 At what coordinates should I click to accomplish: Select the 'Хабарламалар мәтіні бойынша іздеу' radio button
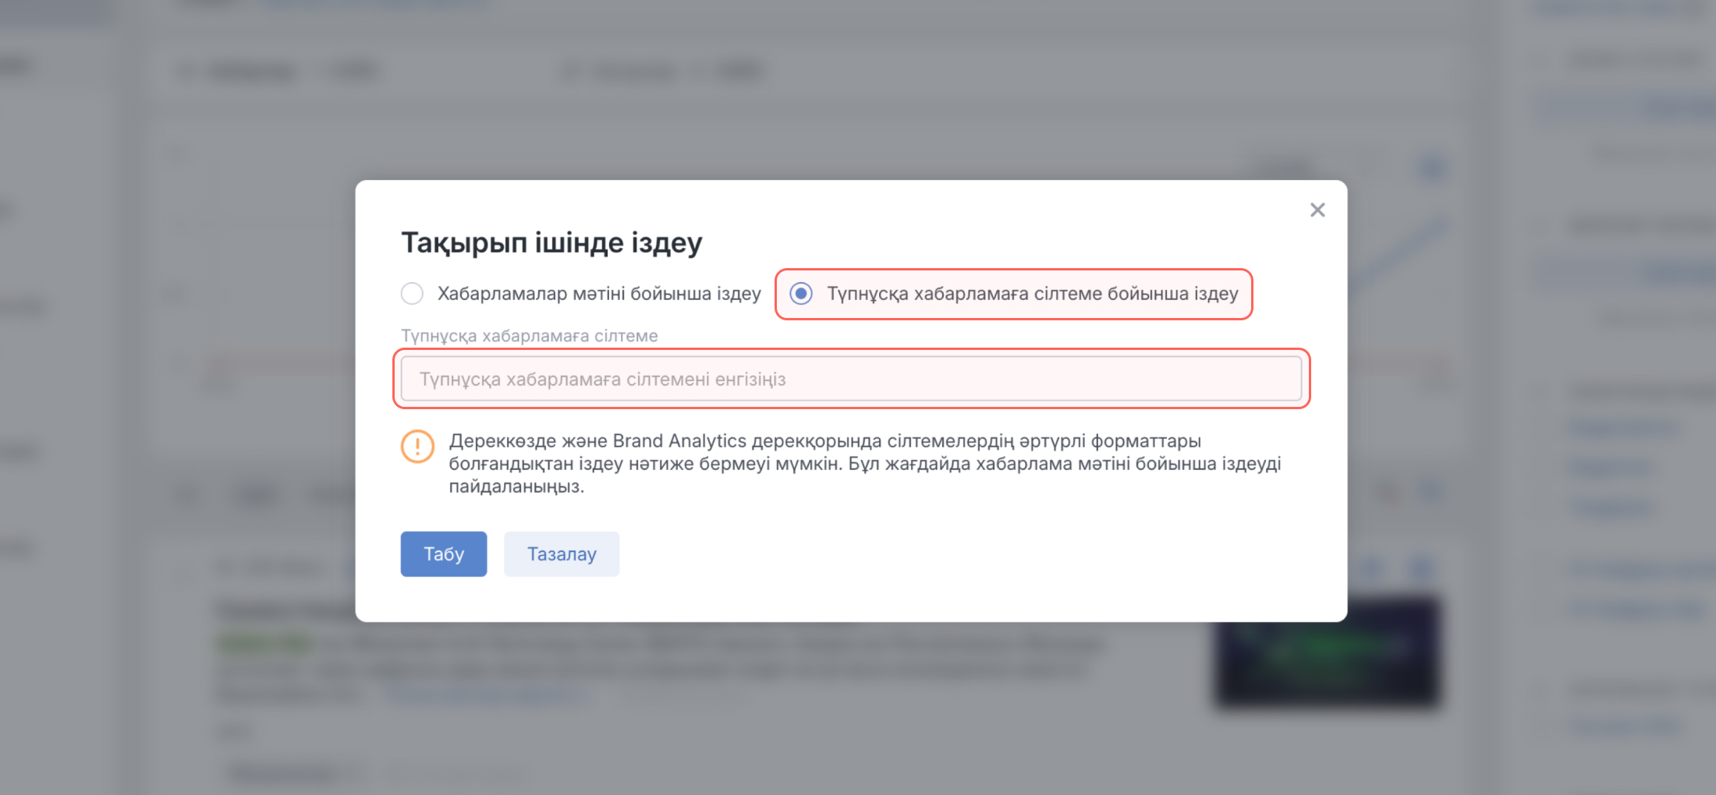coord(412,294)
